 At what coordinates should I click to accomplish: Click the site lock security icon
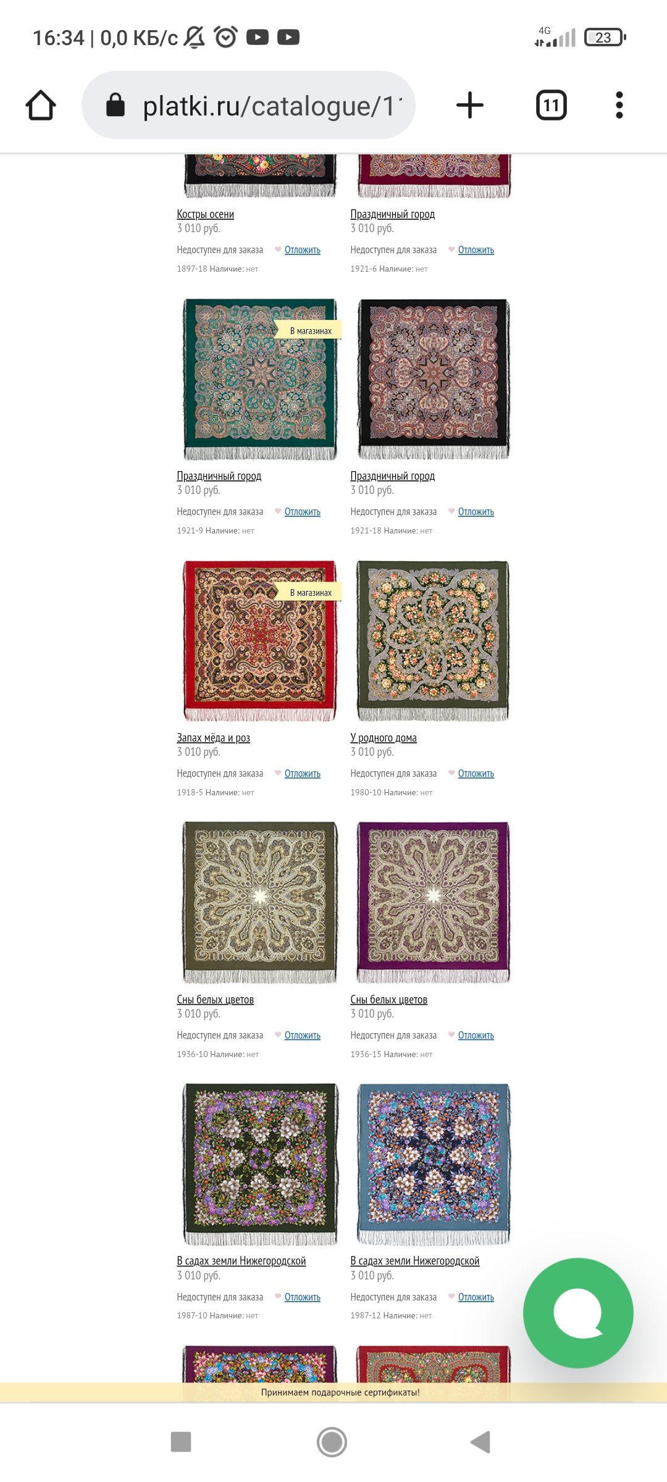115,105
